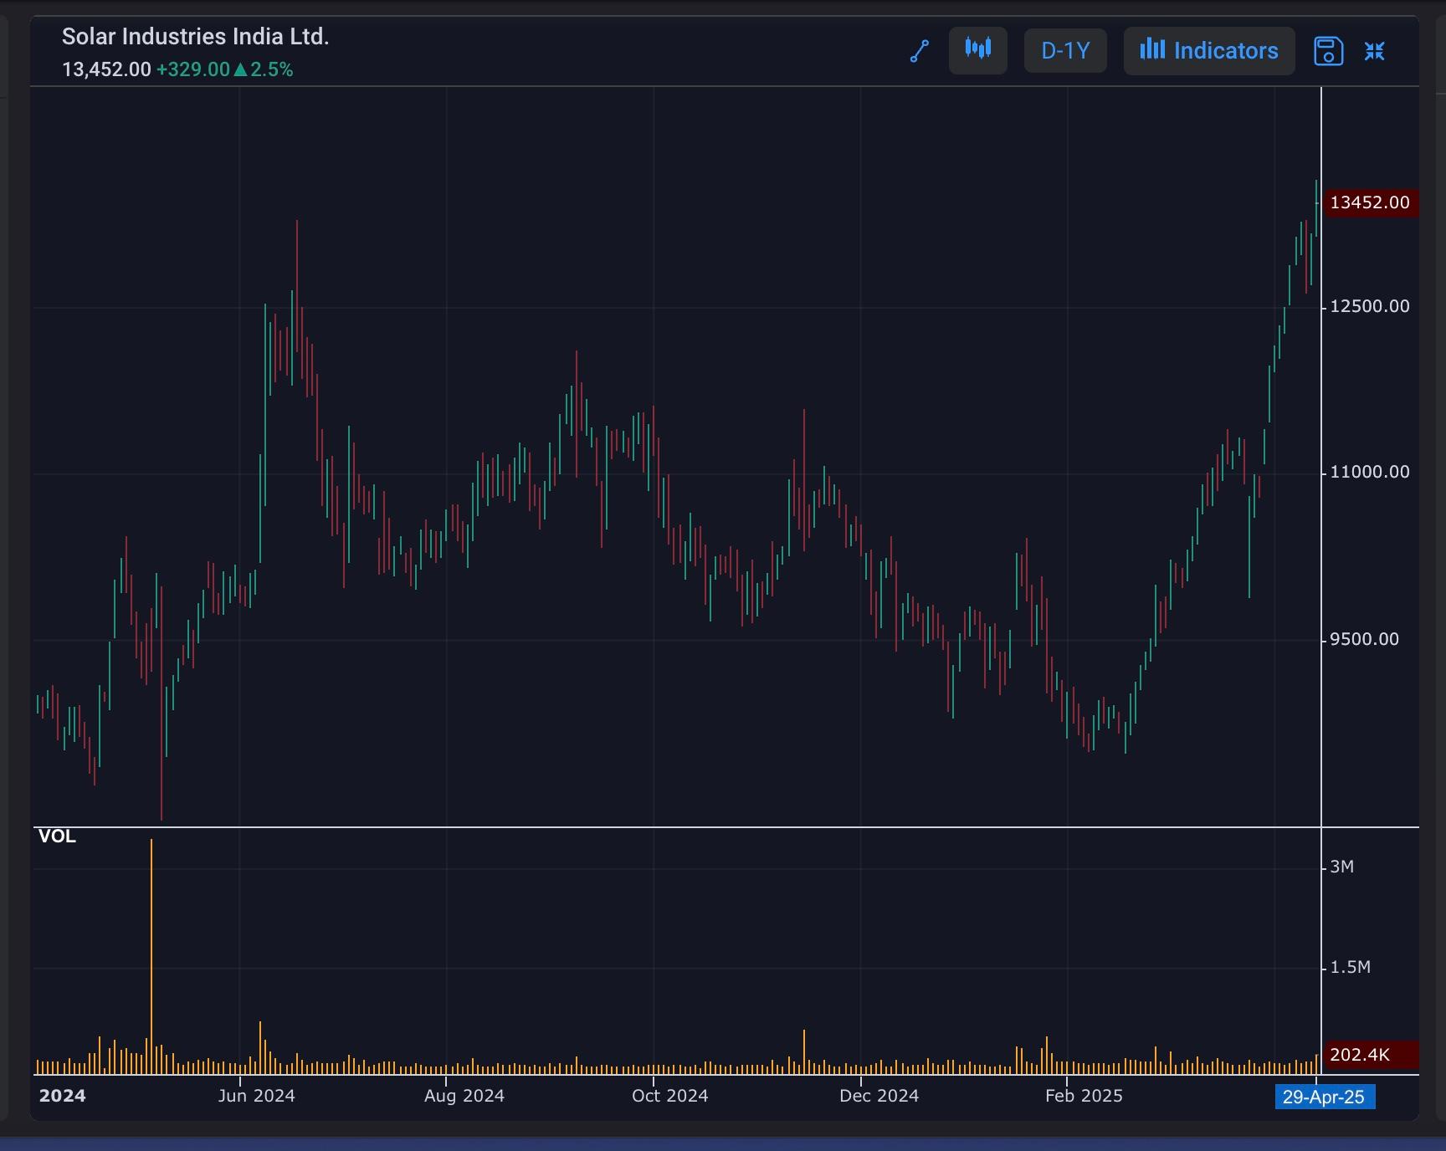Select the Solar Industries India Ltd. title
Viewport: 1446px width, 1151px height.
[x=196, y=37]
